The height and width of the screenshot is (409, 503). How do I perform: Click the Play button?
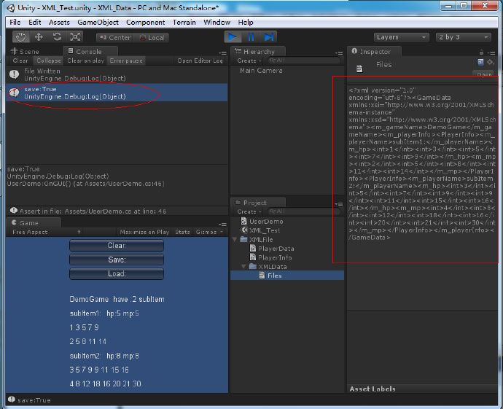point(233,37)
